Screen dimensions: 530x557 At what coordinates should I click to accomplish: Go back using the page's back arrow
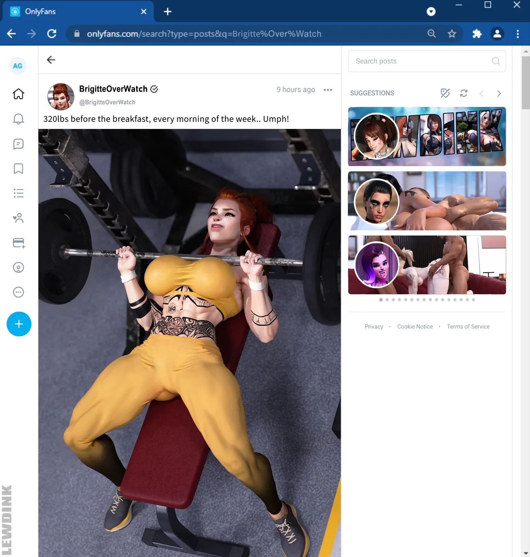coord(51,60)
